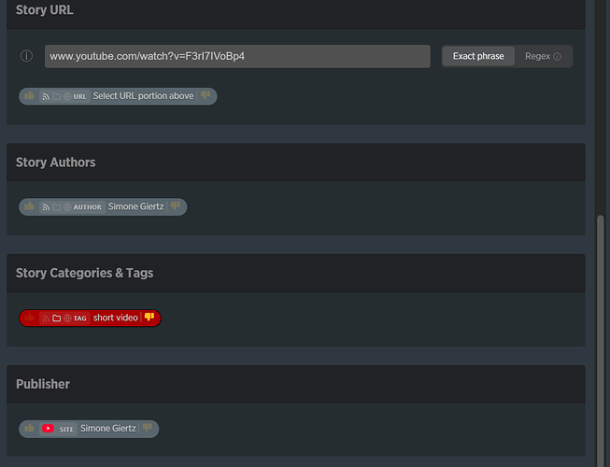Click the YouTube icon in Publisher pill

48,429
